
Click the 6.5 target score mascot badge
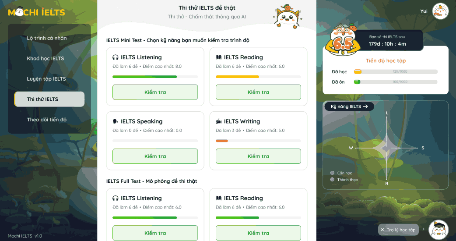[x=343, y=40]
